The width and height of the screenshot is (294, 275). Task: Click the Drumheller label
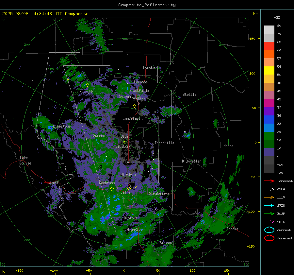pyautogui.click(x=191, y=161)
